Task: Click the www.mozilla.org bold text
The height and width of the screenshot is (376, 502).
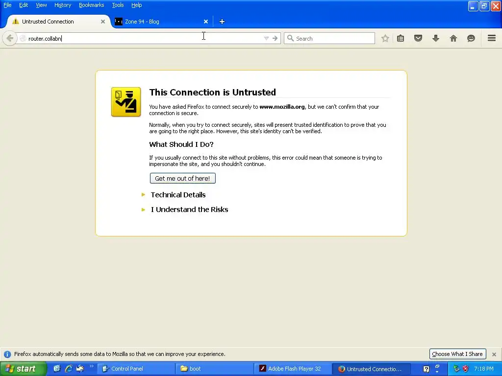Action: [x=282, y=107]
